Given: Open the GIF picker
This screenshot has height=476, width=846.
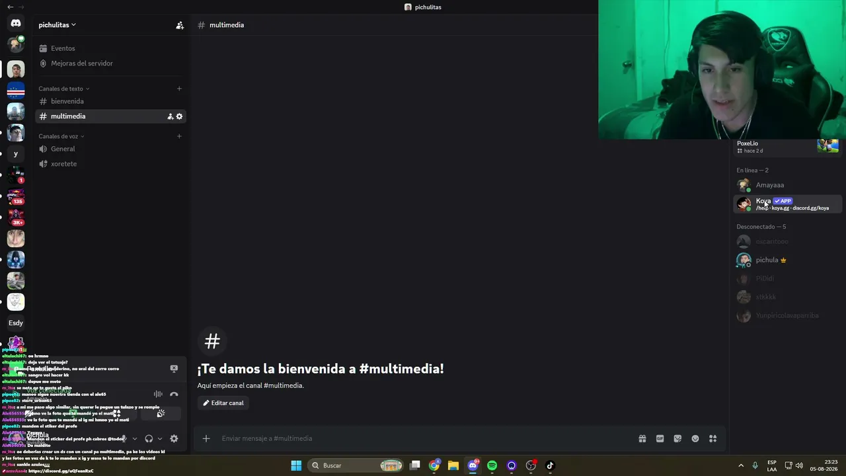Looking at the screenshot, I should coord(660,438).
